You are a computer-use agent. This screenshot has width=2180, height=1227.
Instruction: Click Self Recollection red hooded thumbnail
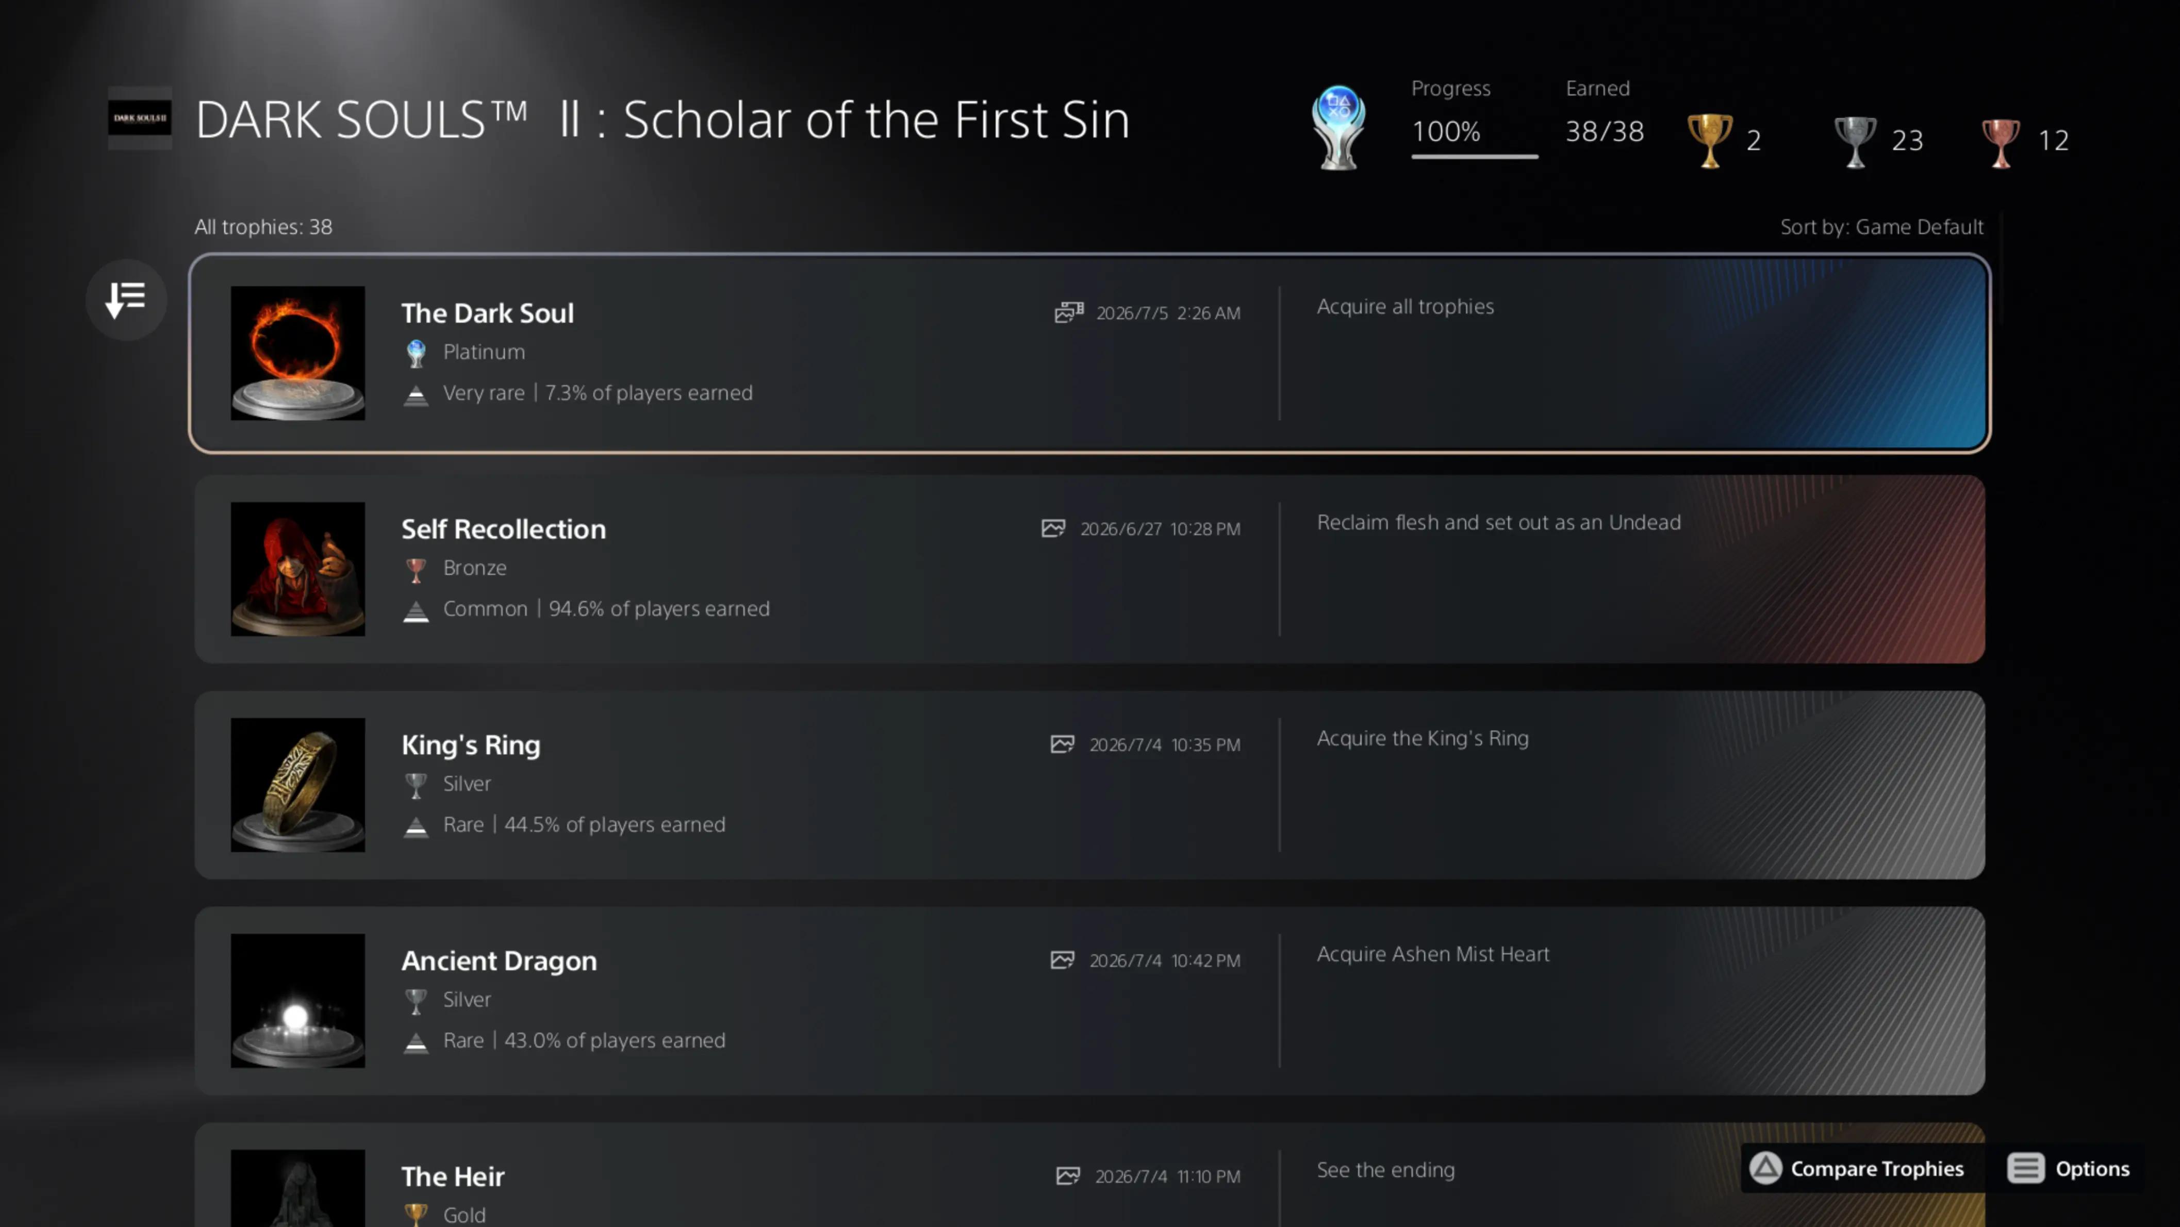298,569
